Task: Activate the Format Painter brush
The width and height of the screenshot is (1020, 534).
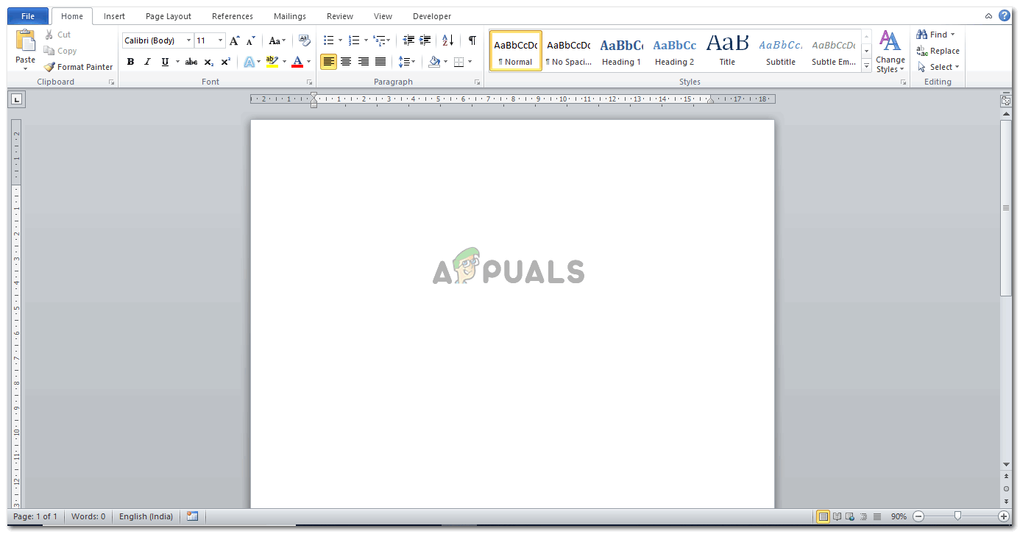Action: [78, 67]
